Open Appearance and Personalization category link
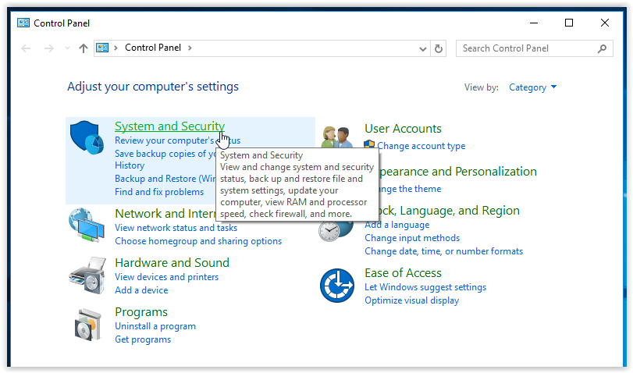Viewport: 633px width, 373px height. pyautogui.click(x=458, y=172)
